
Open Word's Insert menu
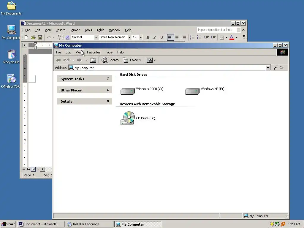coord(61,30)
